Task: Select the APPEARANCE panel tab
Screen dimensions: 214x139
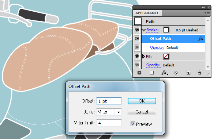Action: point(147,13)
